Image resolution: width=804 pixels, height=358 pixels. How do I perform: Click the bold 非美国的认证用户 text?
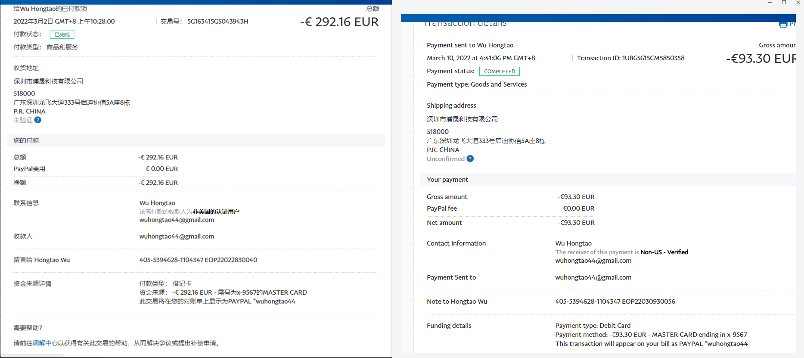(x=216, y=212)
